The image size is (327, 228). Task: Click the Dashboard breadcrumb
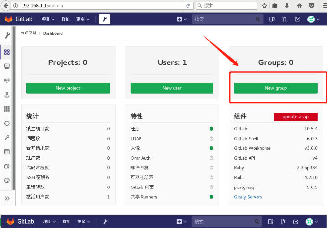coord(53,33)
